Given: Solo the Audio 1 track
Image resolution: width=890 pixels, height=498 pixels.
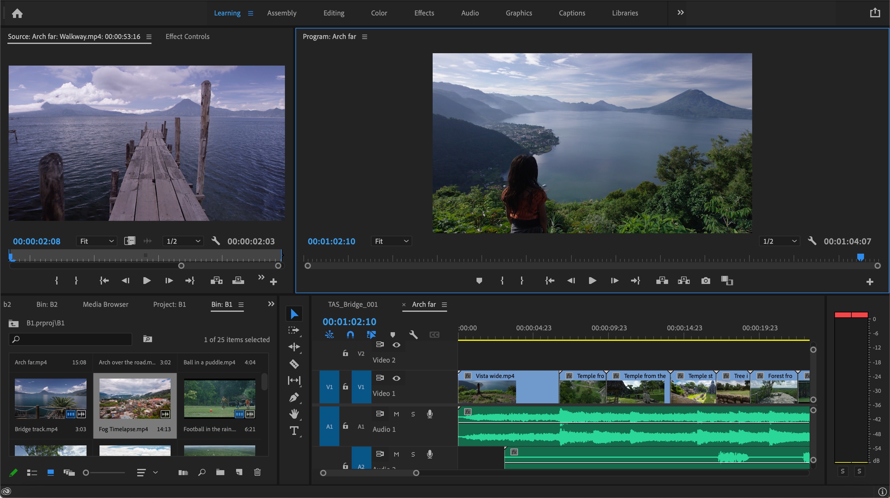Looking at the screenshot, I should (413, 414).
